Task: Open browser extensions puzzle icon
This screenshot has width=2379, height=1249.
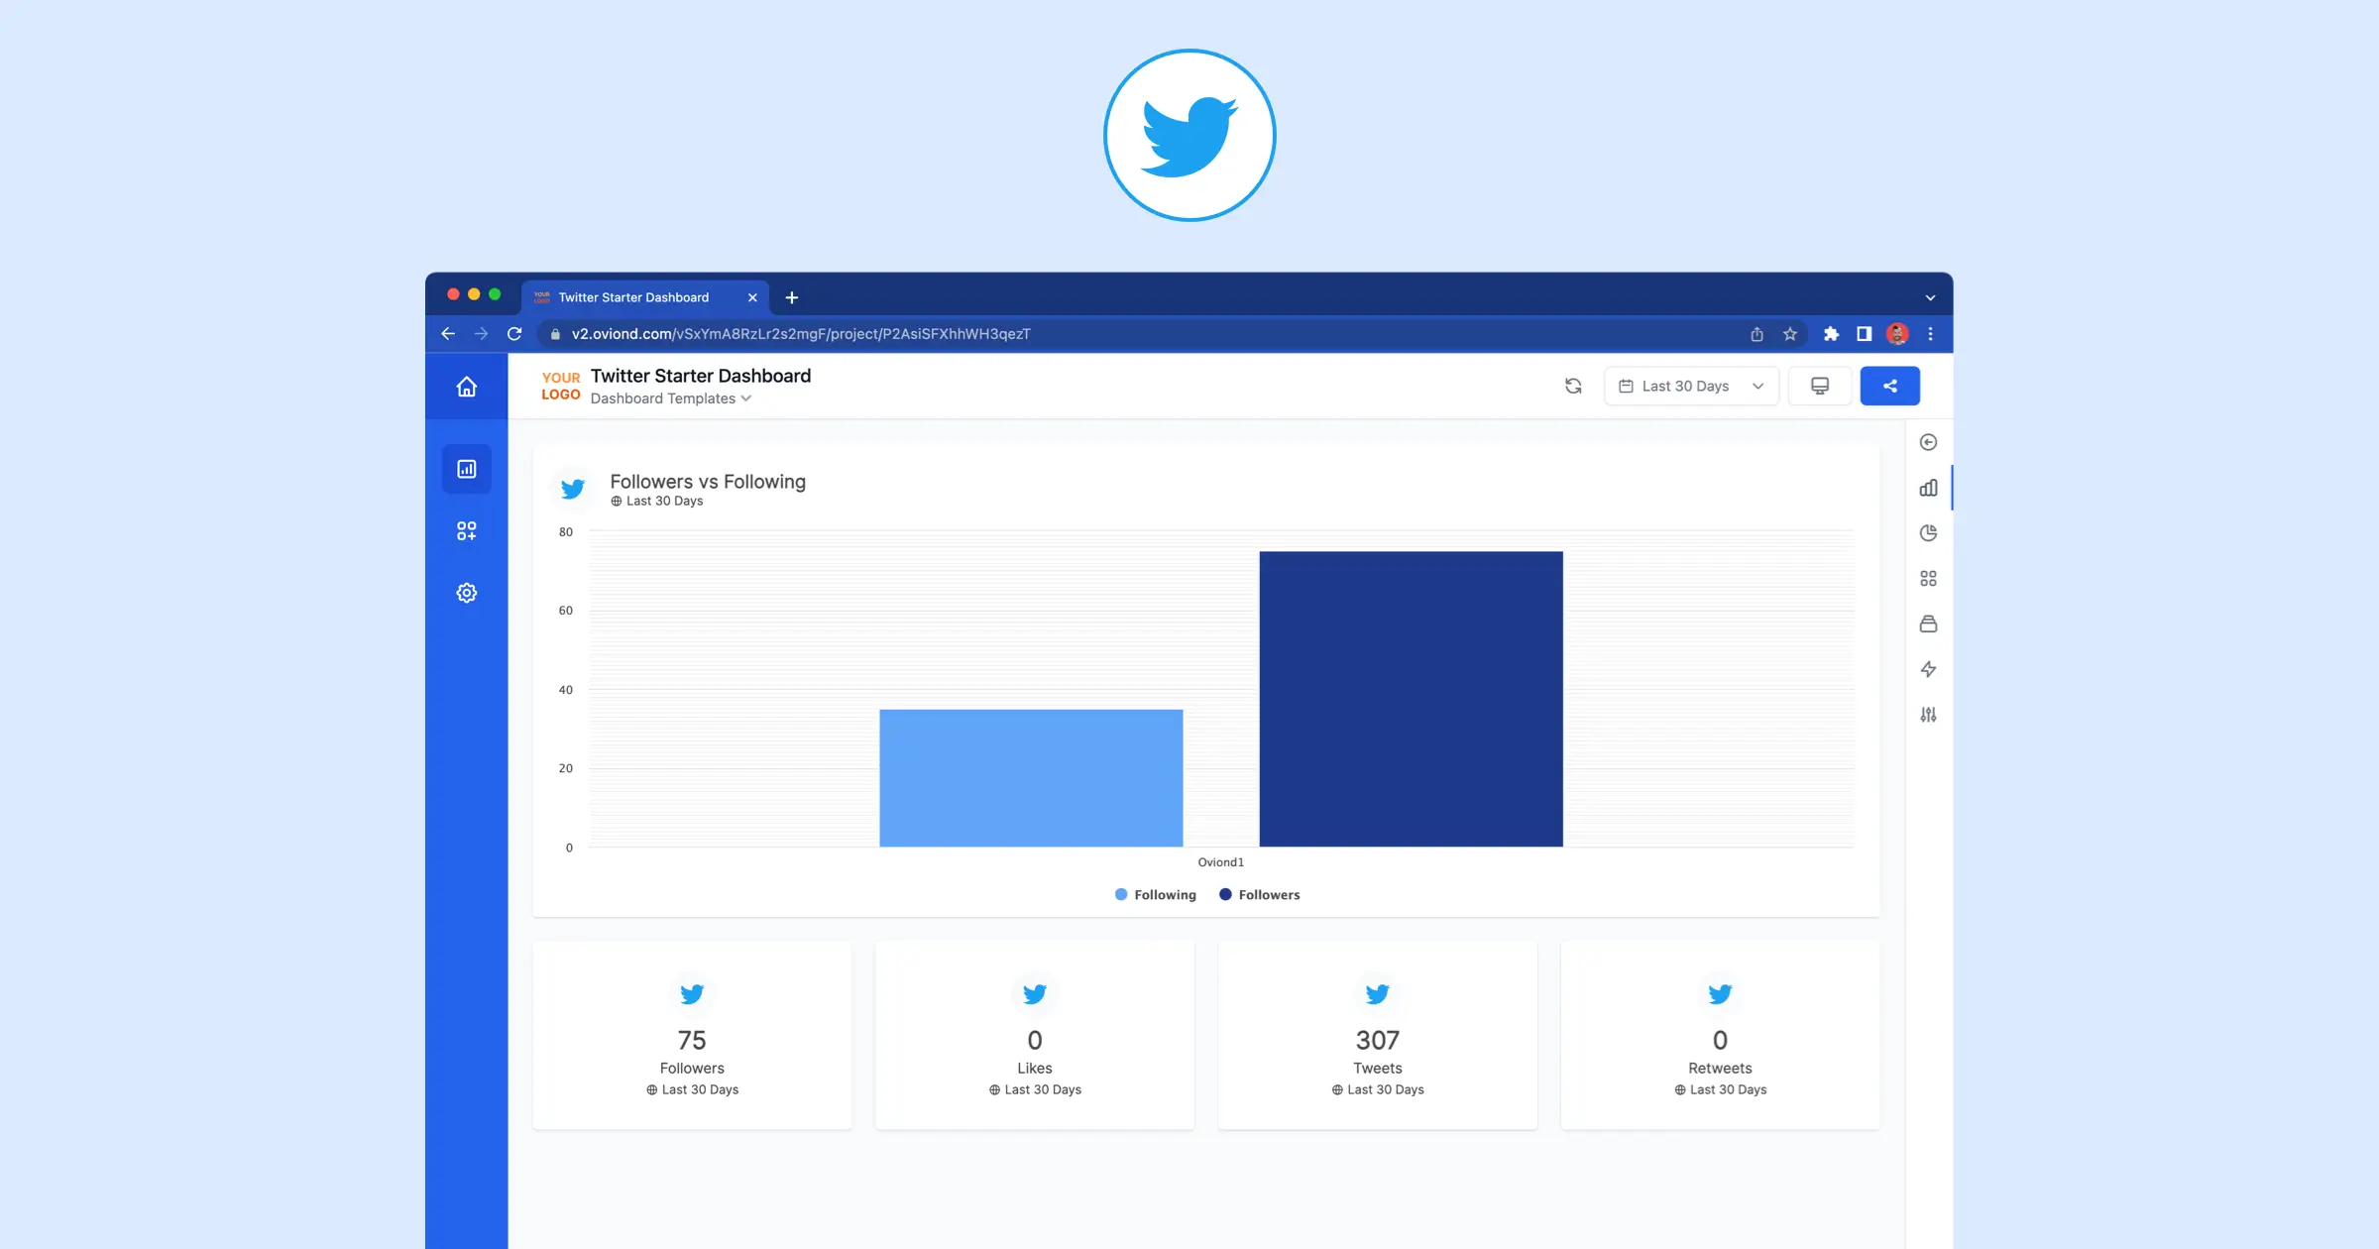Action: [x=1831, y=334]
